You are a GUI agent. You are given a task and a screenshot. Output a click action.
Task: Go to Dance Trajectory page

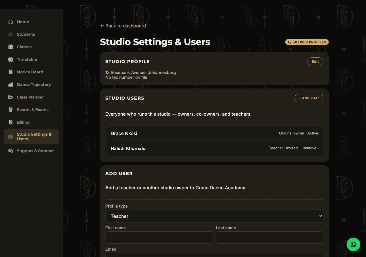31,85
